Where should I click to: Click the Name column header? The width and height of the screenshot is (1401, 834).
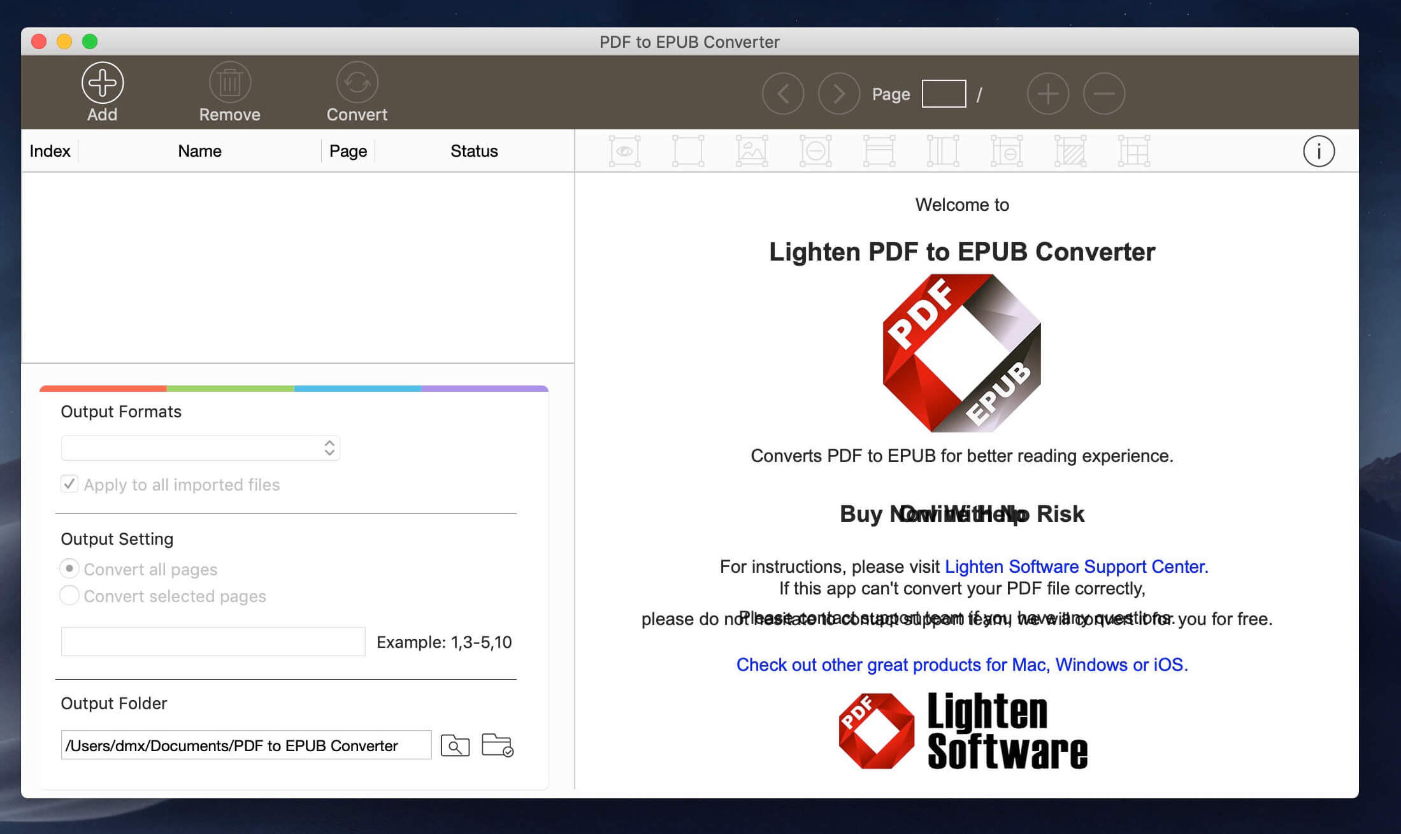point(199,151)
